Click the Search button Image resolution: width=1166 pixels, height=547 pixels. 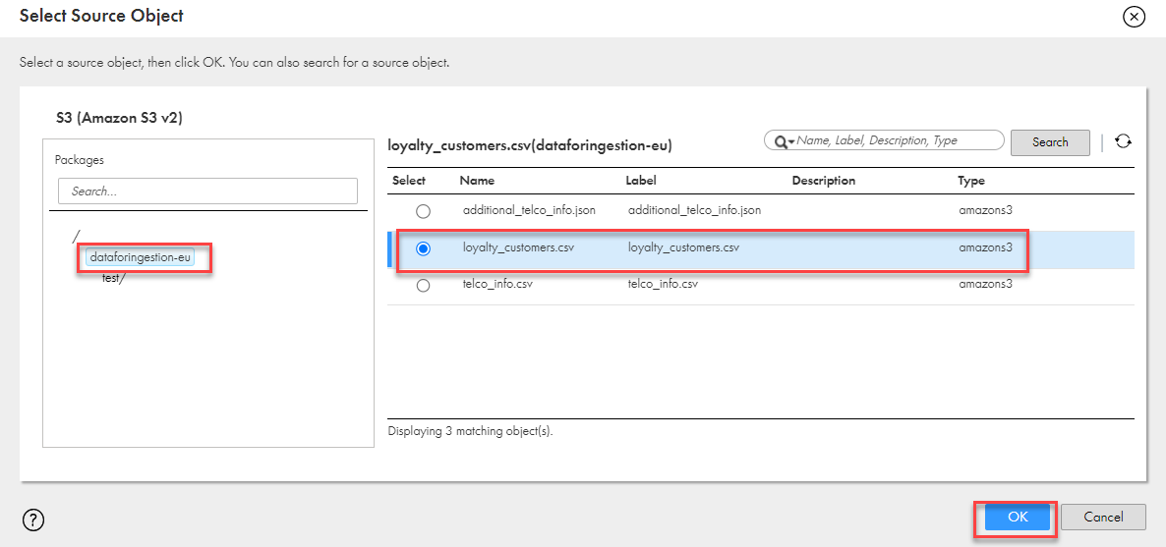point(1049,142)
